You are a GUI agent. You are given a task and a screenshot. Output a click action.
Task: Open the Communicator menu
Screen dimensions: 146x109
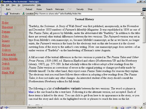28,5
